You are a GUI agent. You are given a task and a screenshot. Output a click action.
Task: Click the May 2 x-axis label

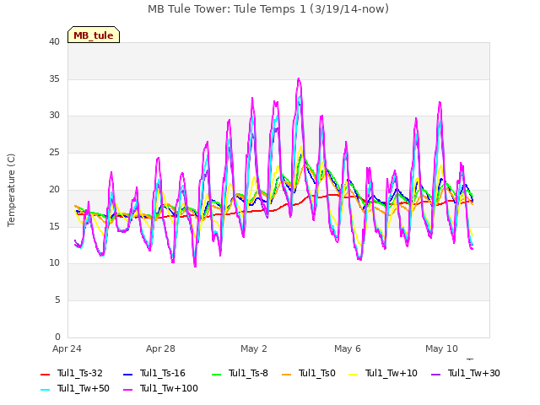[254, 348]
